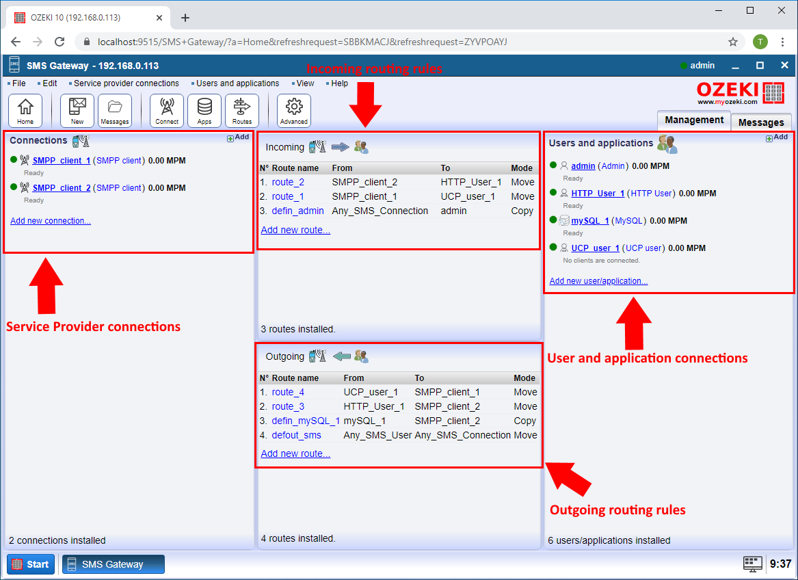Click the Outgoing panel users icon
This screenshot has width=798, height=580.
(x=361, y=356)
